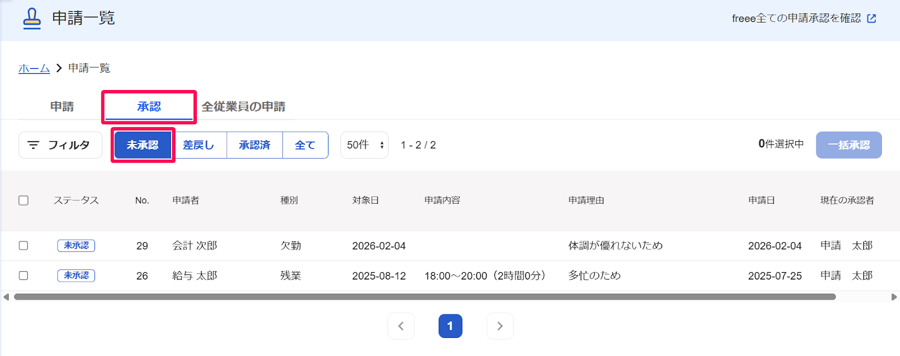900x356 pixels.
Task: Click target date 2025-08-12
Action: tap(379, 276)
